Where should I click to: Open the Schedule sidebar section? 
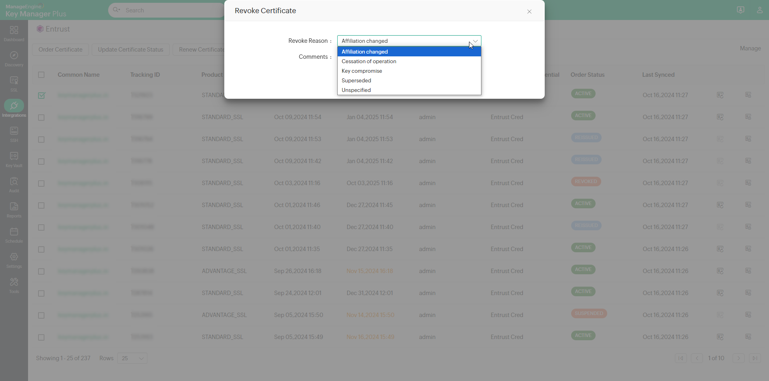click(14, 235)
